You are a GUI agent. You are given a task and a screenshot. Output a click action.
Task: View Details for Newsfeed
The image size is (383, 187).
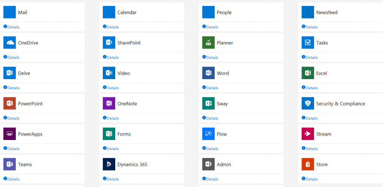(310, 27)
